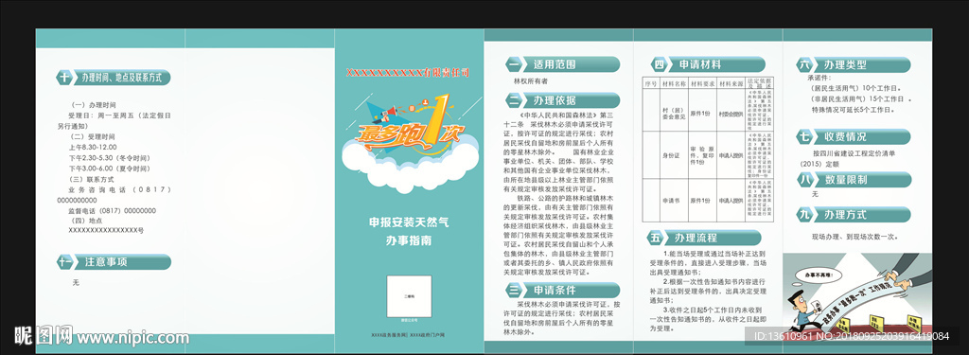Select the 数量限制 section heading
Viewport: 969px width, 355px height.
click(x=854, y=180)
